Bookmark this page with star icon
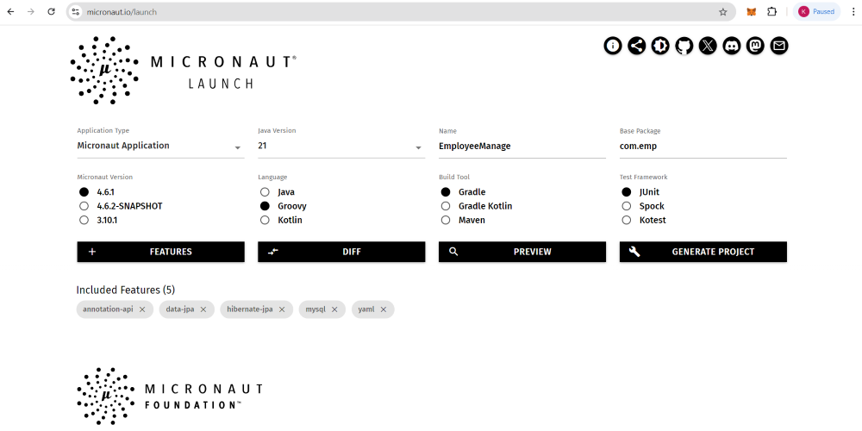Image resolution: width=862 pixels, height=431 pixels. click(723, 11)
